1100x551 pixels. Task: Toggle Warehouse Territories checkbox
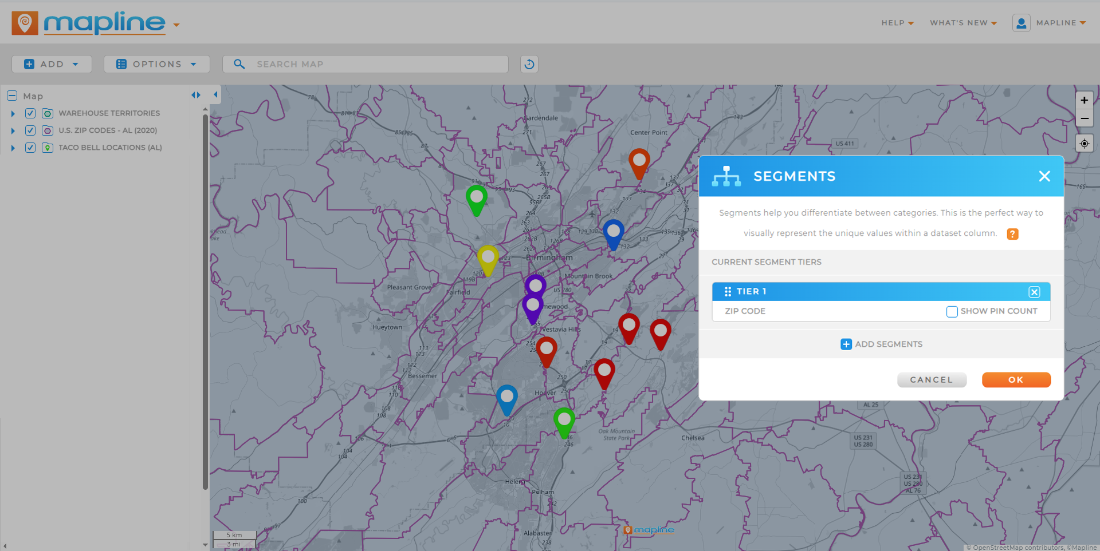(30, 113)
